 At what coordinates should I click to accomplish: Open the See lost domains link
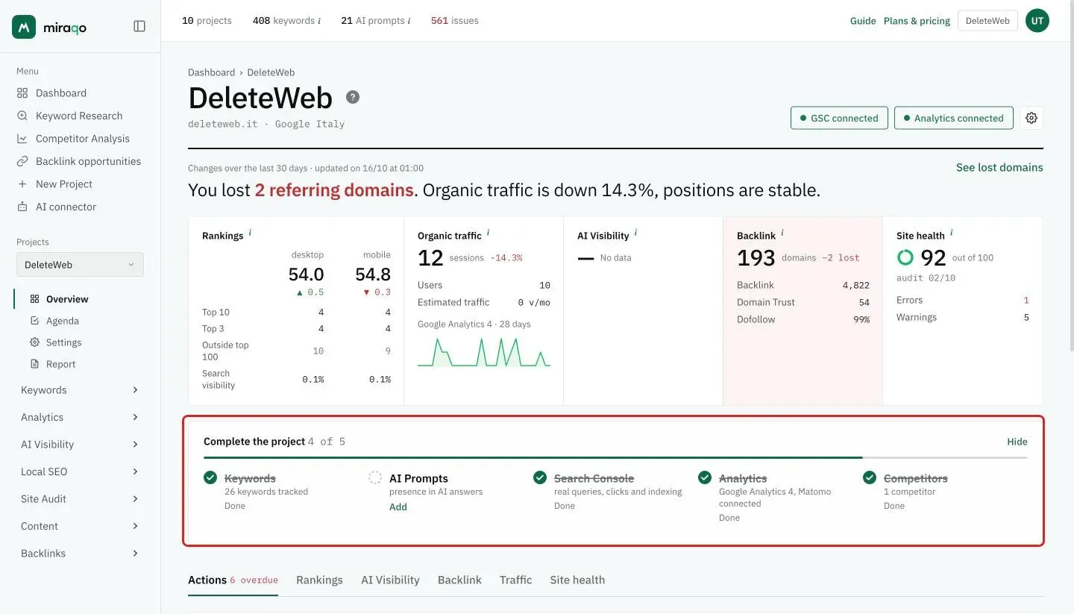point(999,167)
